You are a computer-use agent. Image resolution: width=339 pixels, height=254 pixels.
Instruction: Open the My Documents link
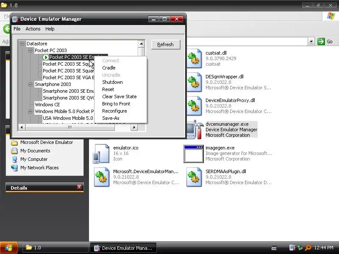tap(35, 151)
